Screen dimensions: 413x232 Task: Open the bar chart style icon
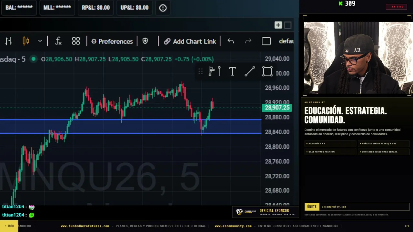click(x=8, y=41)
